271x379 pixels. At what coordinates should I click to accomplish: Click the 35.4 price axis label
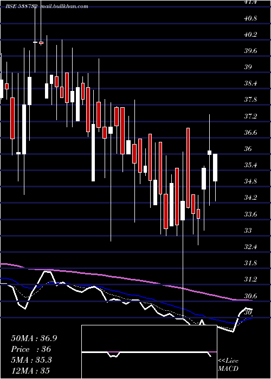tap(250, 165)
